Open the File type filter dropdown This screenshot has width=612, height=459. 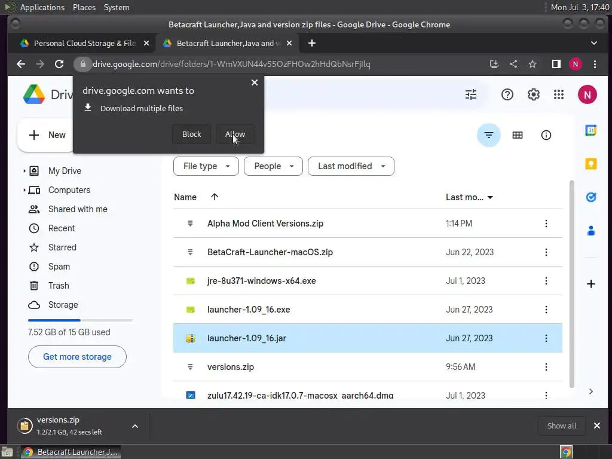(x=206, y=166)
